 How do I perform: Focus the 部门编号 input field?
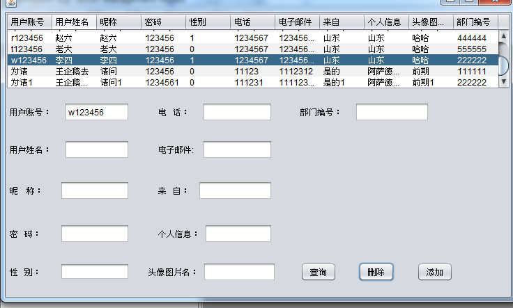(x=392, y=112)
